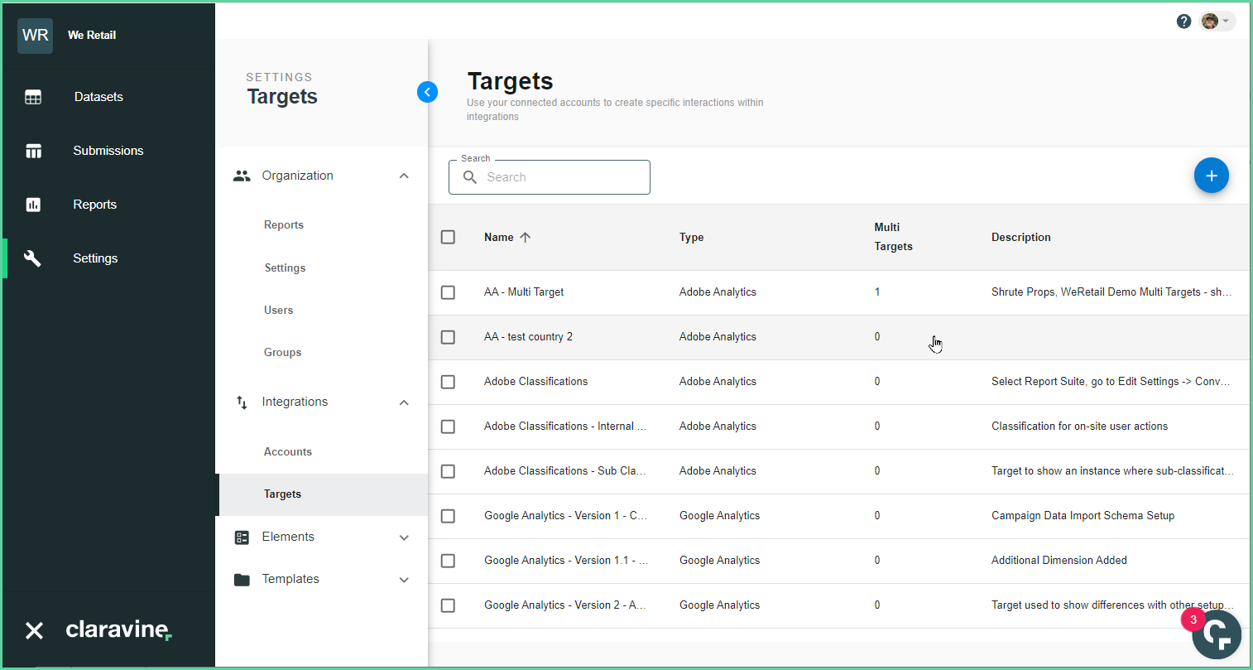The width and height of the screenshot is (1253, 670).
Task: Open the Adobe Classifications target name
Action: tap(535, 382)
